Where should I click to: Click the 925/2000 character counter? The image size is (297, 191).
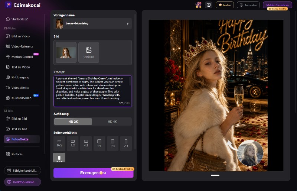click(x=124, y=103)
